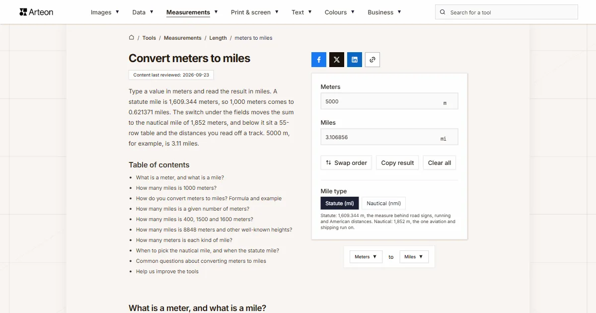Jump to Common questions section

(x=201, y=261)
